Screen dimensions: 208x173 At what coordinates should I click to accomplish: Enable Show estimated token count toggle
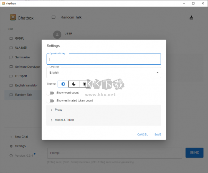(x=52, y=101)
